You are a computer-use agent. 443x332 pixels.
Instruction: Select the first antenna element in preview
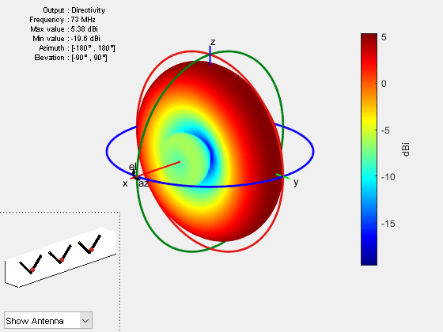(31, 265)
